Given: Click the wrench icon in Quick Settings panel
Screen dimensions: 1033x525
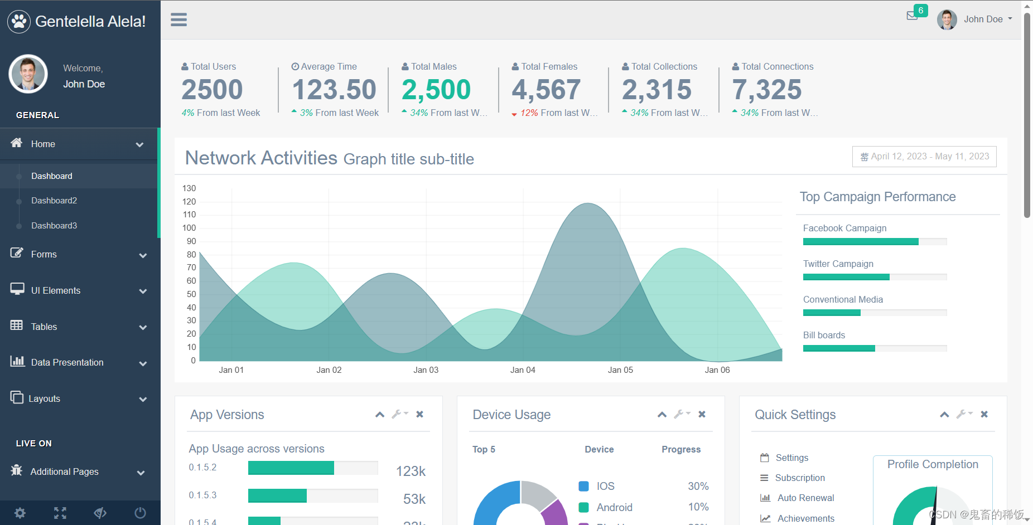Looking at the screenshot, I should tap(964, 414).
